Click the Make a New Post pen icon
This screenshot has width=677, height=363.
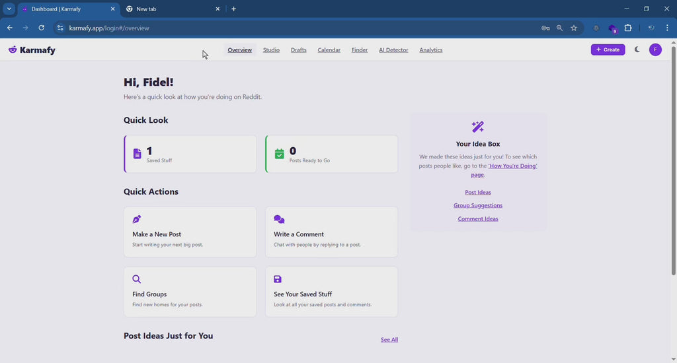click(x=137, y=219)
